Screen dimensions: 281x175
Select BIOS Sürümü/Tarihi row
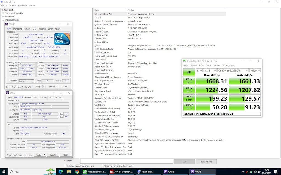pos(160,49)
